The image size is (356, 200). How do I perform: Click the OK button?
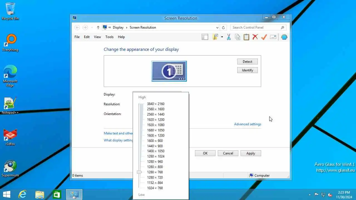coord(205,153)
